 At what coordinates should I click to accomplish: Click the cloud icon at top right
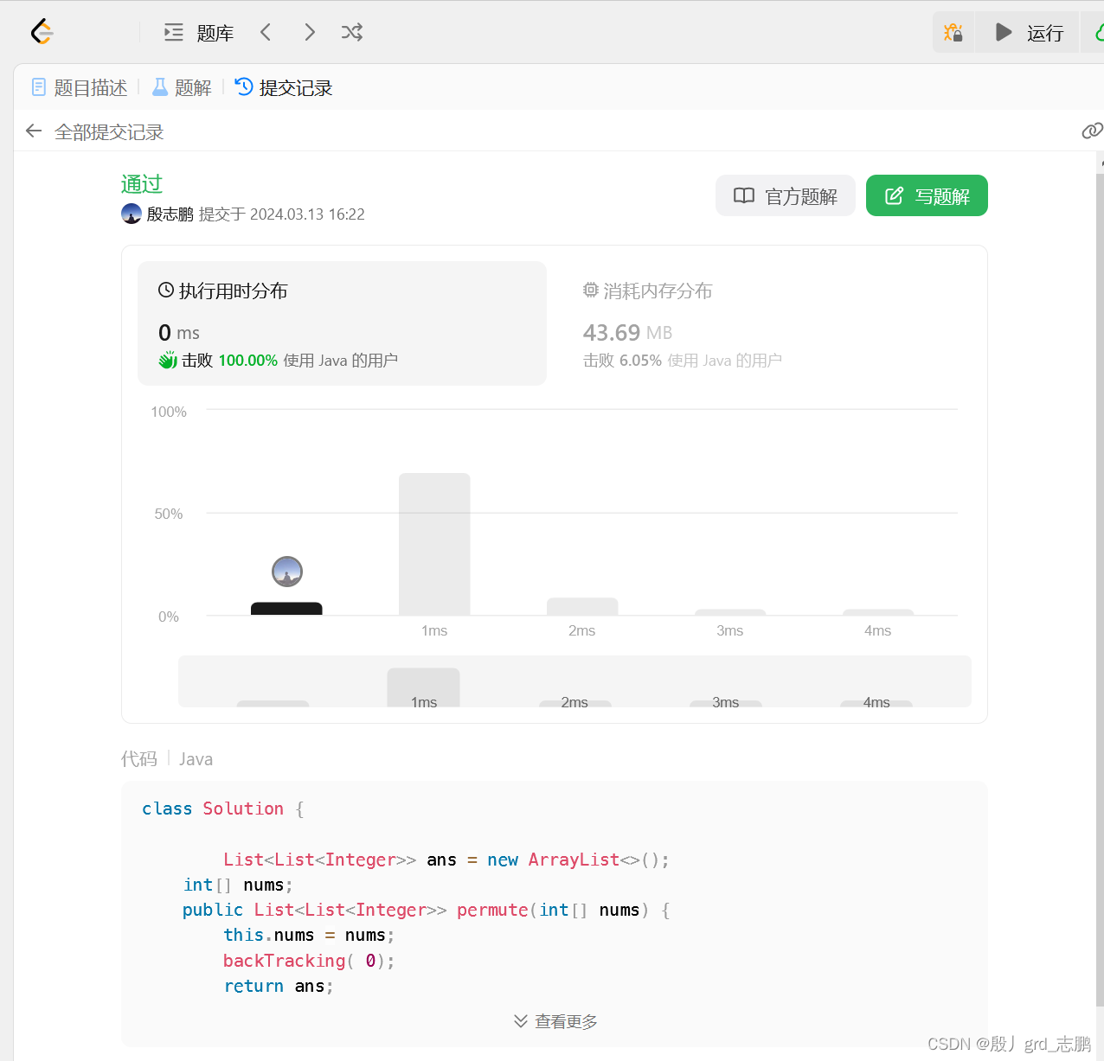(1099, 33)
